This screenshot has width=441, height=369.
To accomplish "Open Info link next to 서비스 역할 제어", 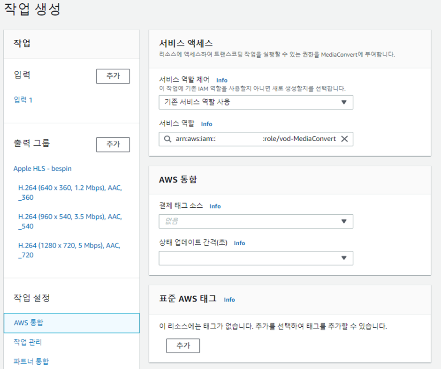I will point(221,80).
